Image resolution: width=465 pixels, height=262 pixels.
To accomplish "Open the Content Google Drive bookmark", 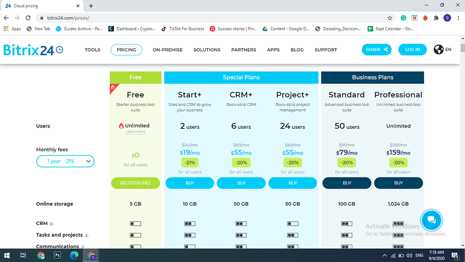I will 286,29.
